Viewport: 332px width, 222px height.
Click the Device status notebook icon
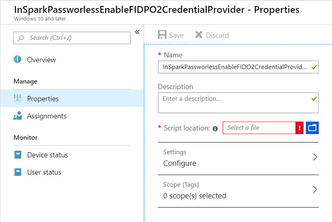[x=17, y=155]
